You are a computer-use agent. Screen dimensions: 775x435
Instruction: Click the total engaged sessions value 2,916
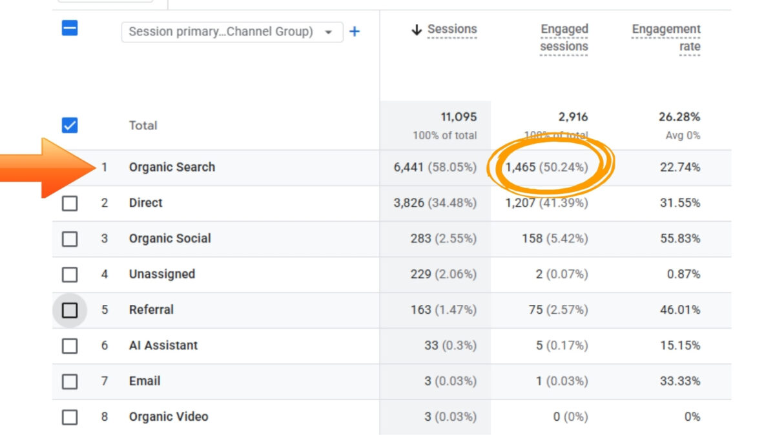(x=573, y=117)
